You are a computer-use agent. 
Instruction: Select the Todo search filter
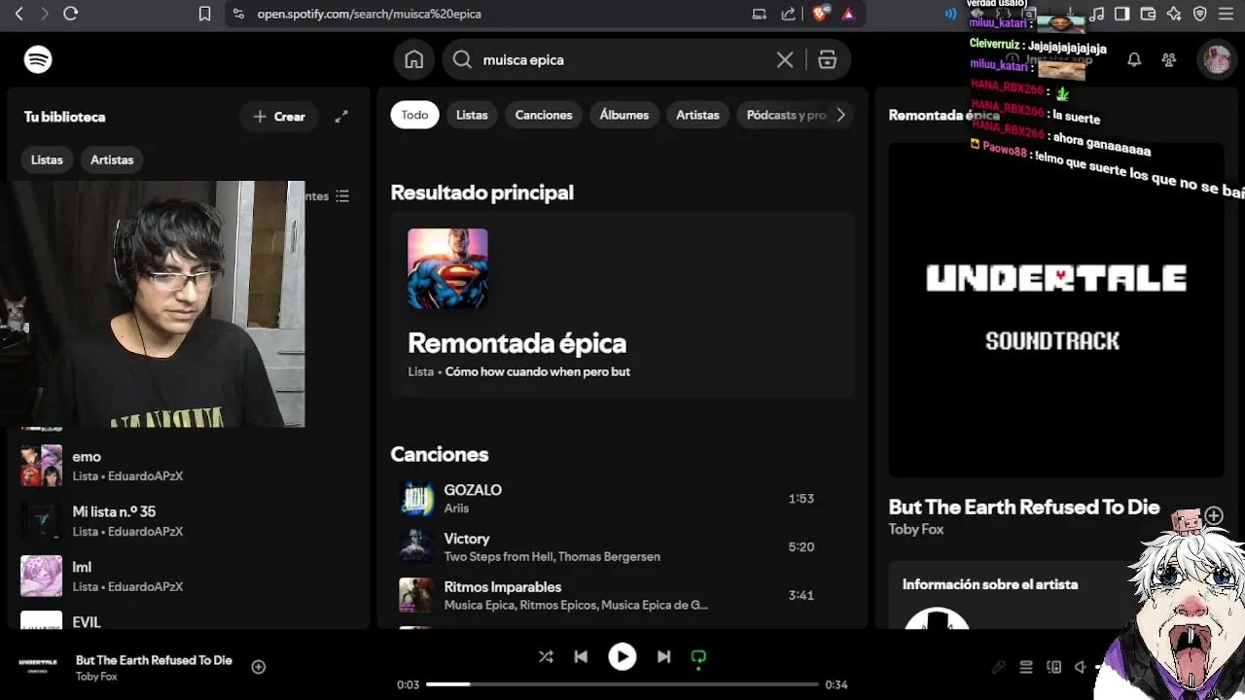coord(414,115)
